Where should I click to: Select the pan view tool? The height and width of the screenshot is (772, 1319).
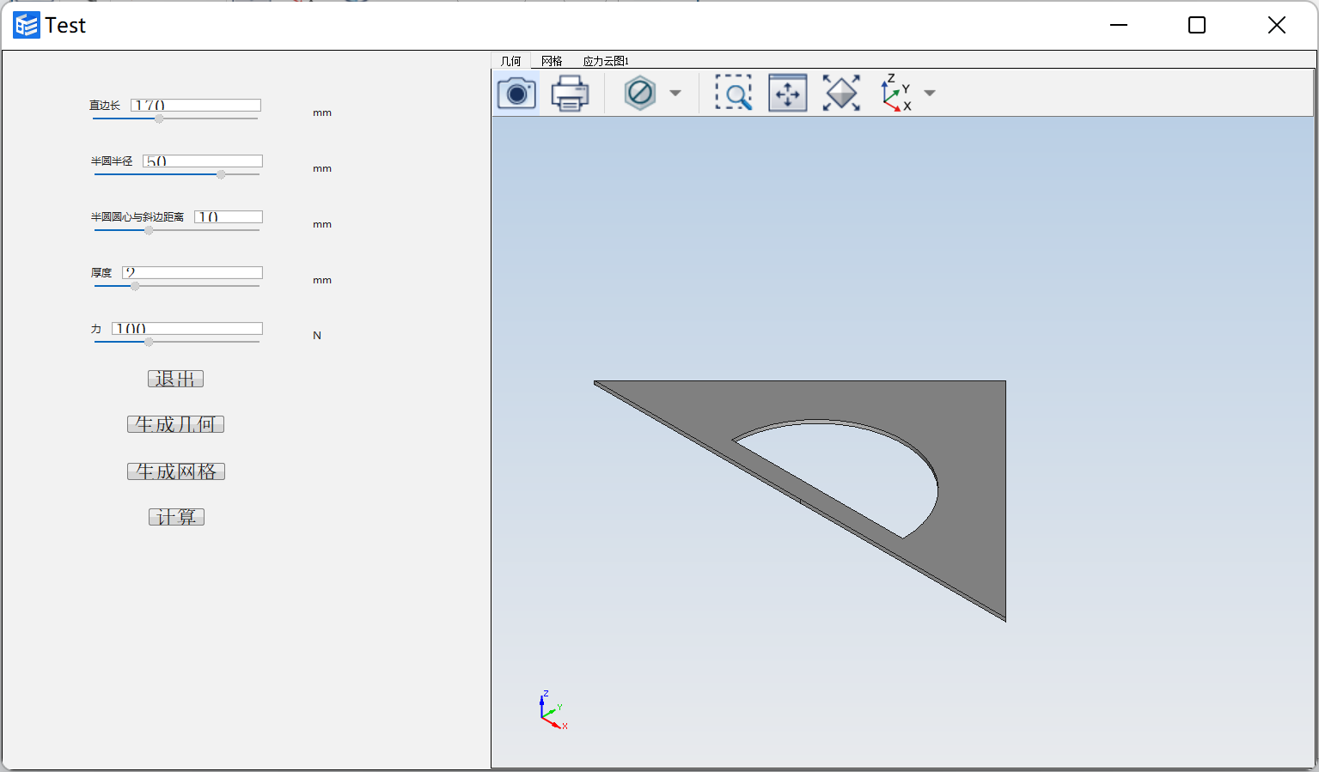coord(787,93)
